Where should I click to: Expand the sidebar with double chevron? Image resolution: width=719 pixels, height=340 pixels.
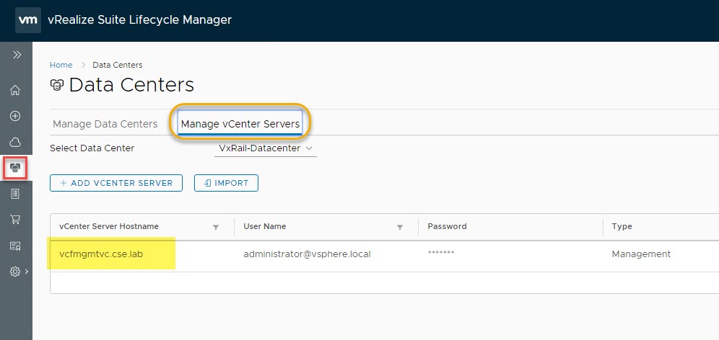(x=17, y=55)
